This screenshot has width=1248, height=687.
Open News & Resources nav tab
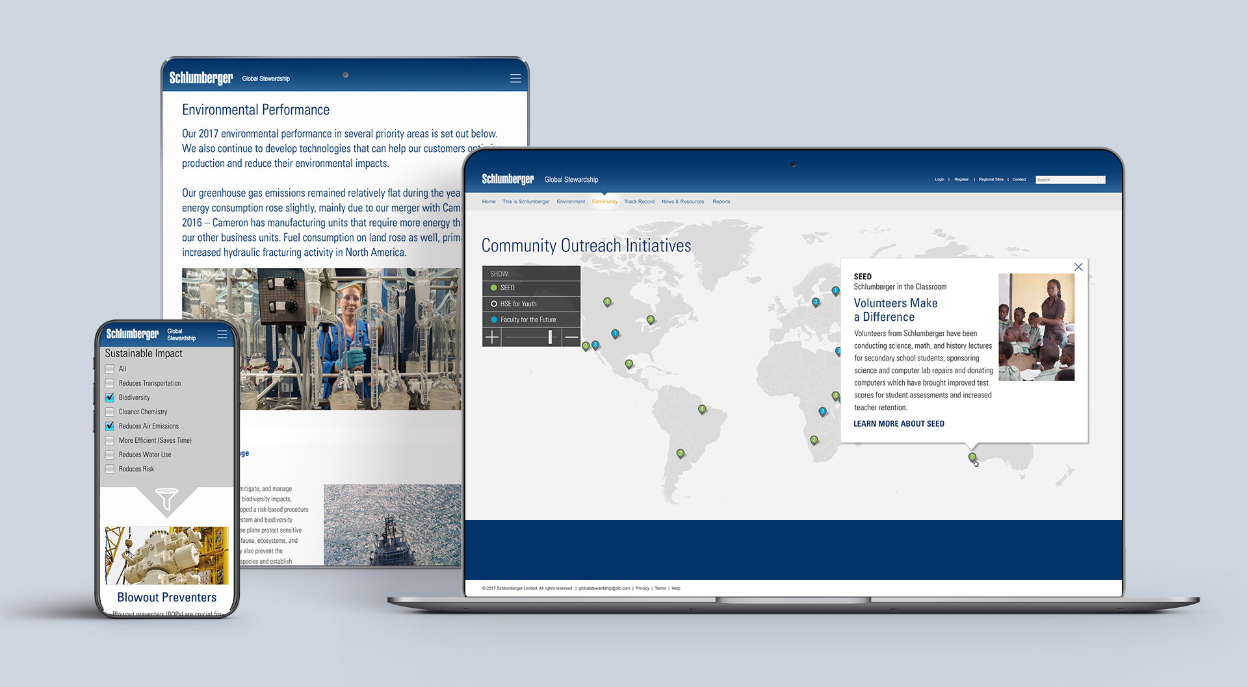(682, 202)
